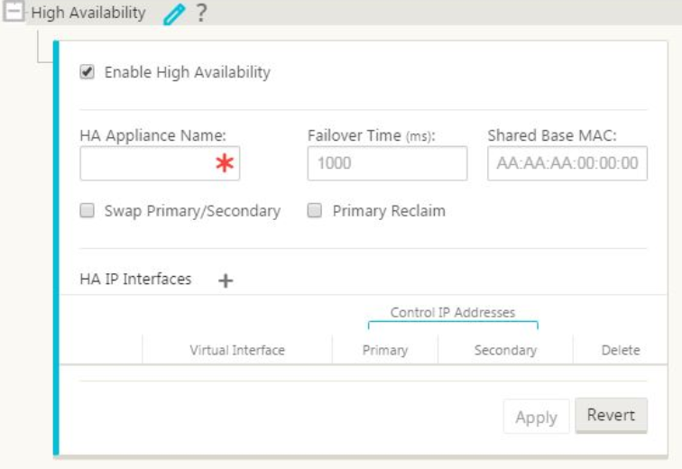
Task: Click the HA IP Interfaces heading
Action: (x=135, y=279)
